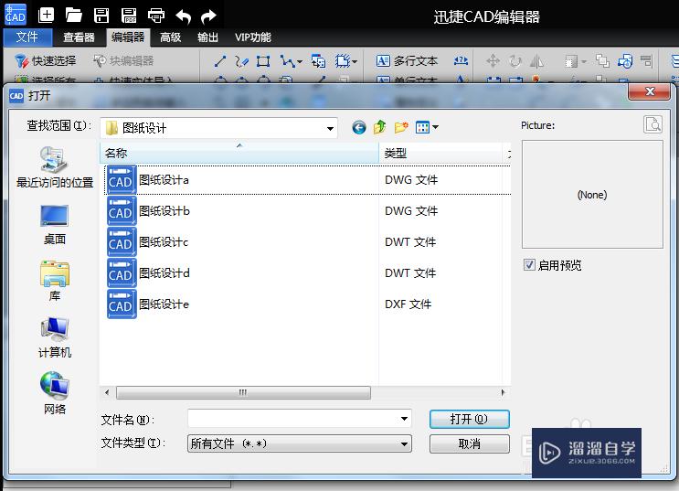The height and width of the screenshot is (491, 679).
Task: Click the scrollbar right arrow in file list
Action: point(503,392)
